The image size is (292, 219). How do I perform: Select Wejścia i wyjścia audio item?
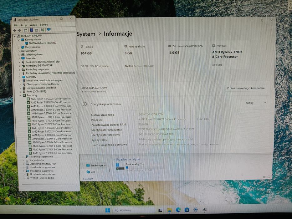coord(42,178)
